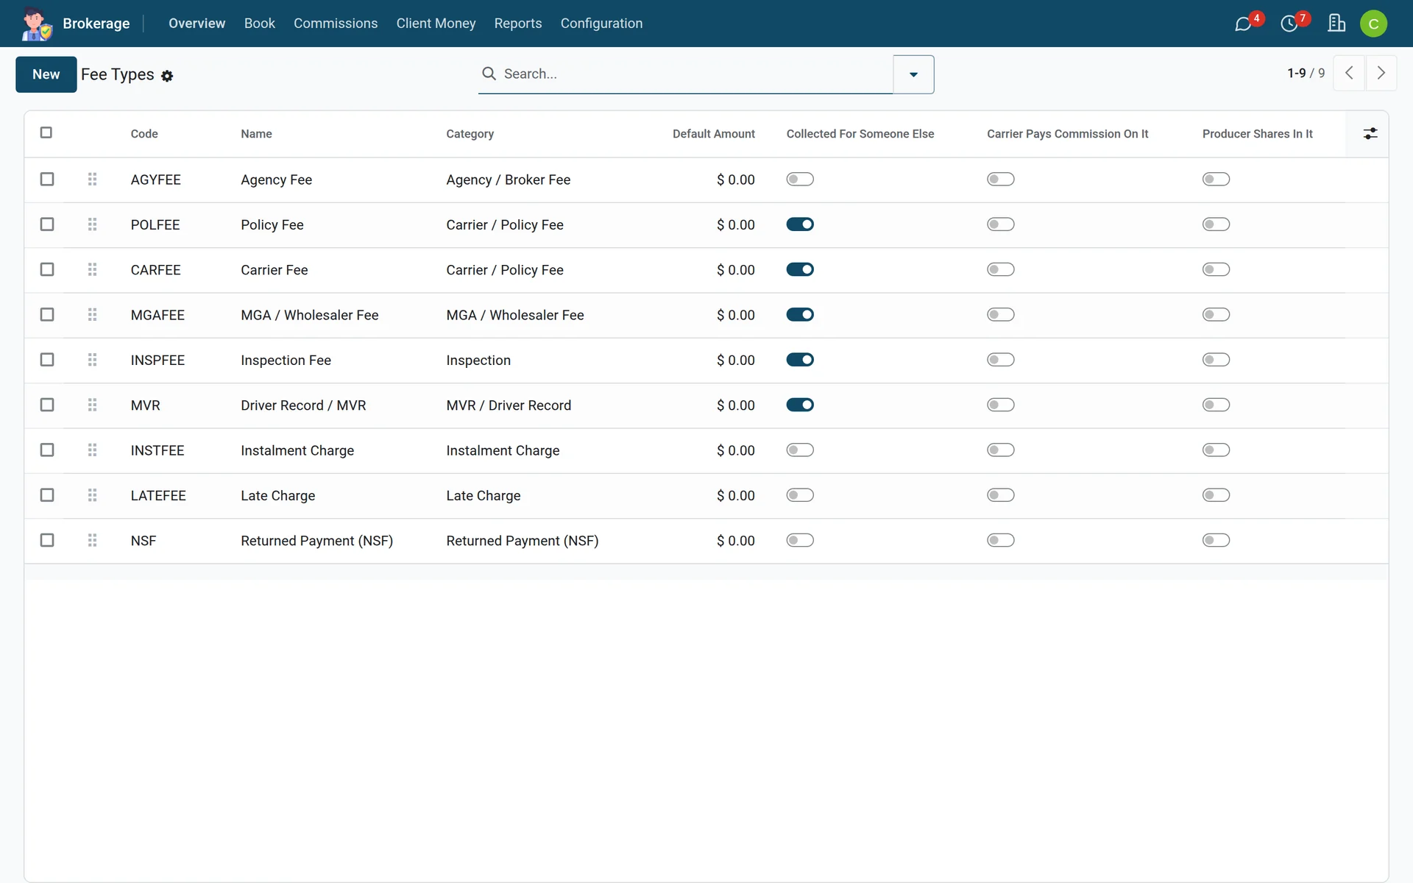Enable Producer Shares In It for Inspection Fee
This screenshot has height=883, width=1413.
click(x=1216, y=360)
